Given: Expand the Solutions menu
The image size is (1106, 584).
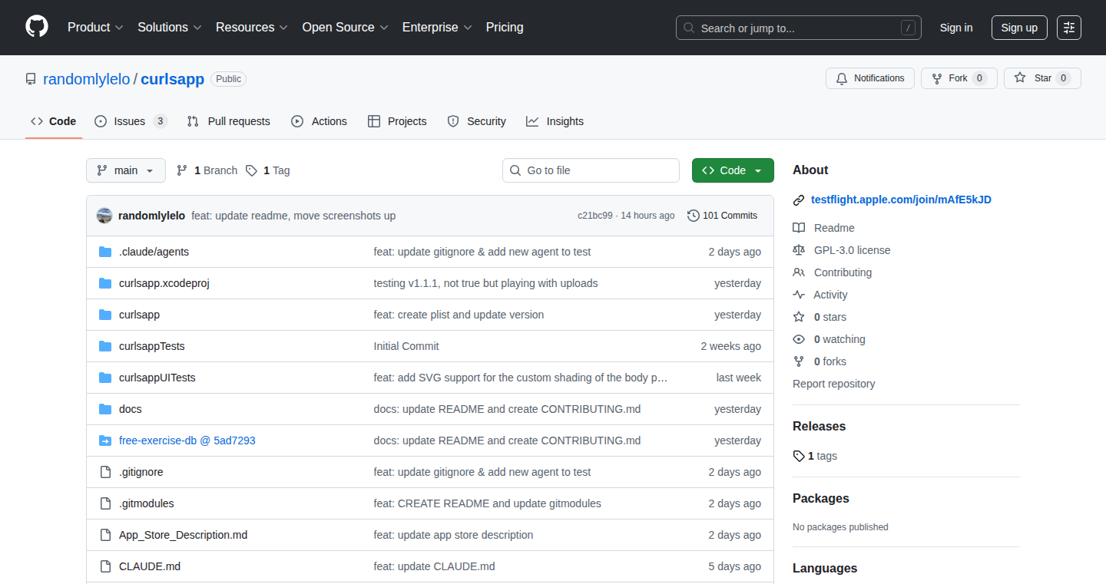Looking at the screenshot, I should tap(170, 28).
